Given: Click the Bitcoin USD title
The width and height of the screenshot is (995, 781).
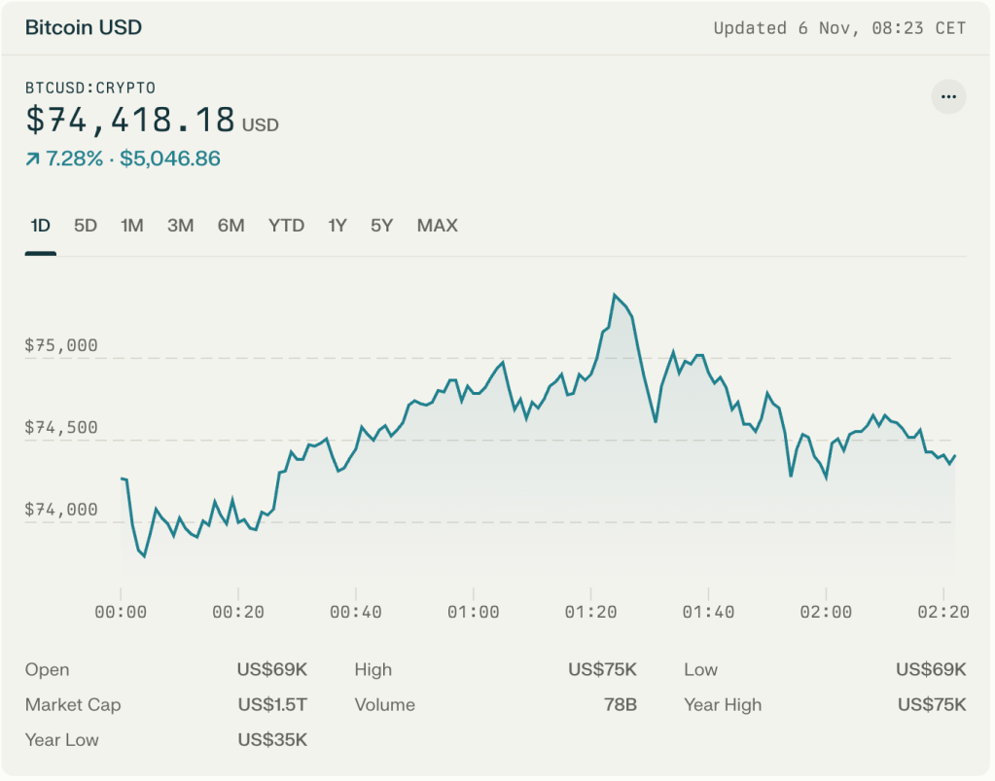Looking at the screenshot, I should (x=83, y=27).
